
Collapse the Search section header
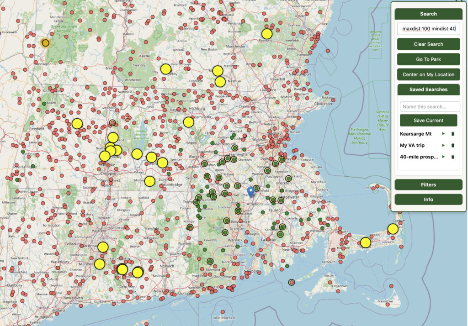[428, 14]
